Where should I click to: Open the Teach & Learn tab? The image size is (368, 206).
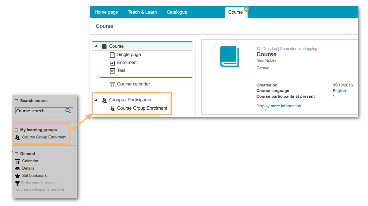[142, 12]
